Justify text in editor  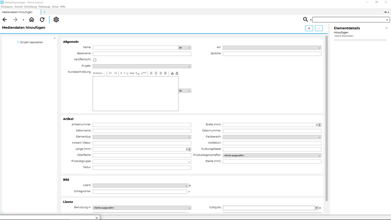click(x=165, y=73)
